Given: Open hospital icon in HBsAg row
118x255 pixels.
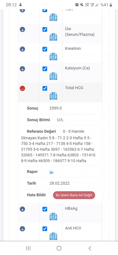Looking at the screenshot, I should (53, 216).
